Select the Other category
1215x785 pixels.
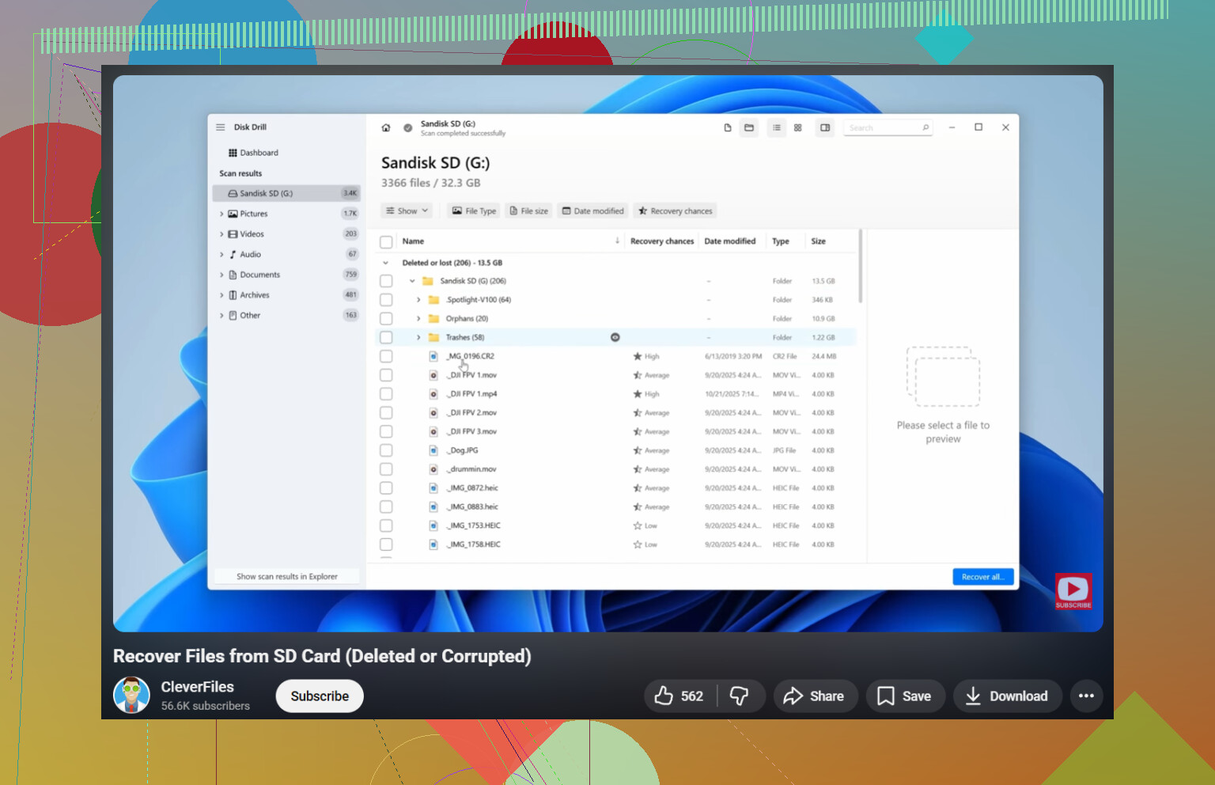(286, 315)
